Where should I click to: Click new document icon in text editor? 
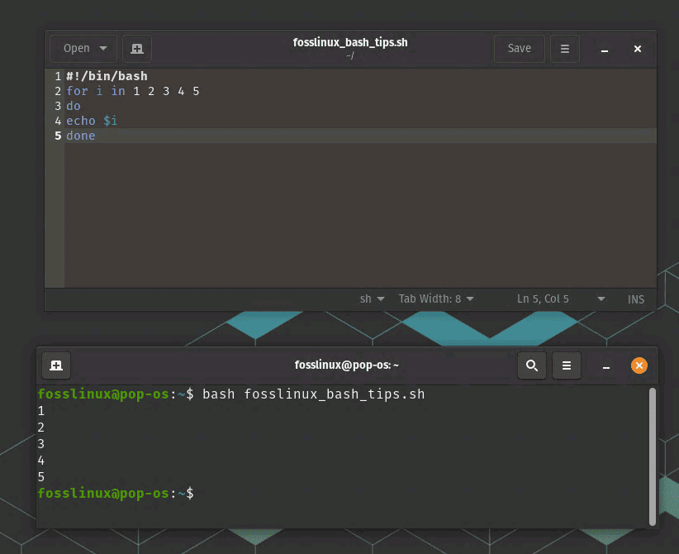point(137,49)
